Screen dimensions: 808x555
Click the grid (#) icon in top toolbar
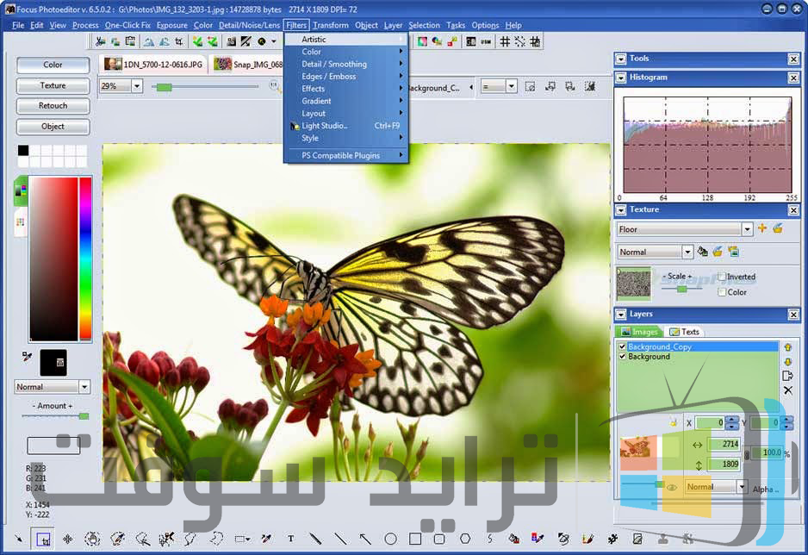505,41
